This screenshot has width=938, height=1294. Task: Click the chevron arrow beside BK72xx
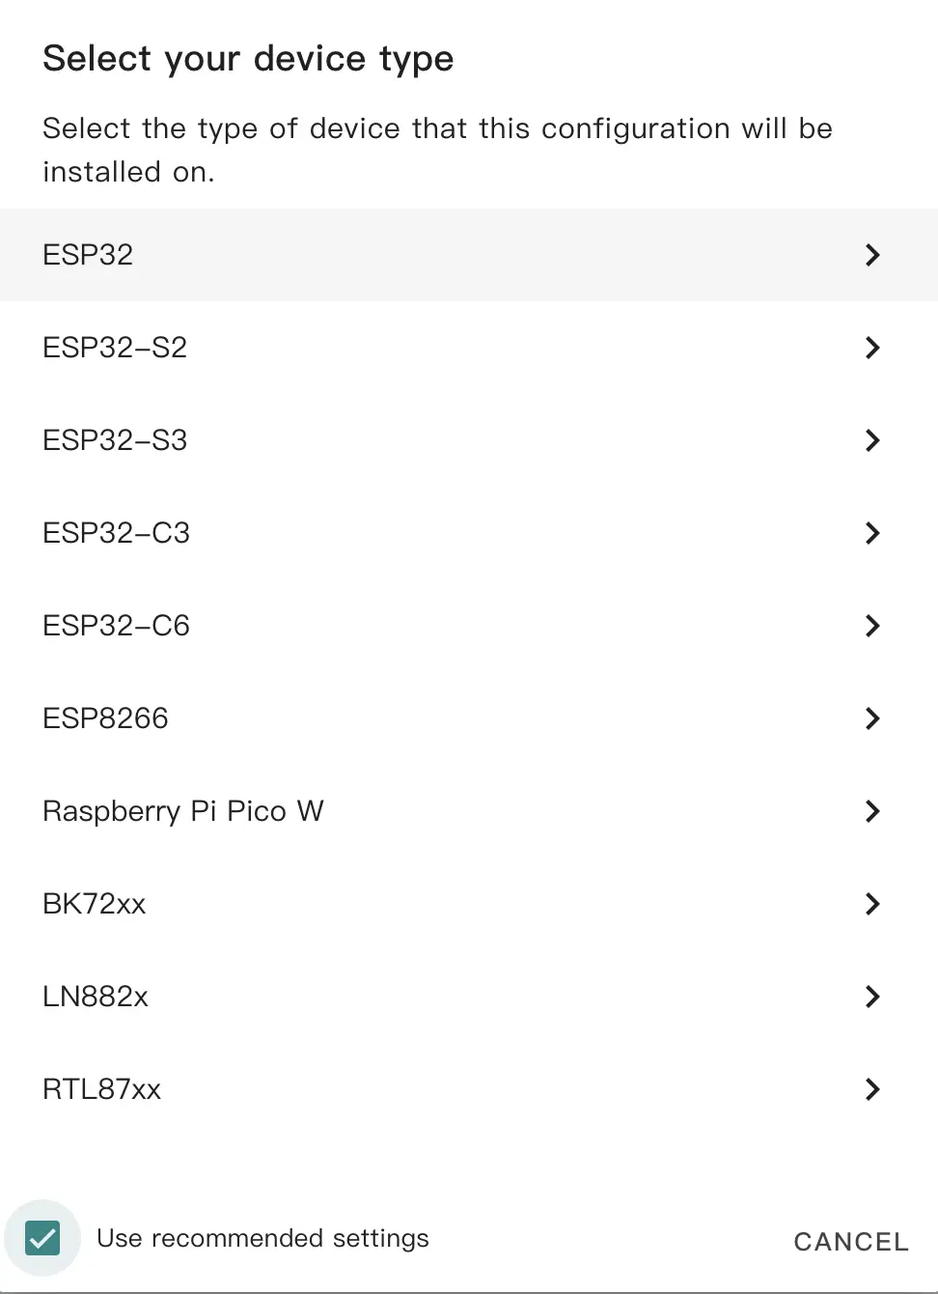[x=872, y=904]
